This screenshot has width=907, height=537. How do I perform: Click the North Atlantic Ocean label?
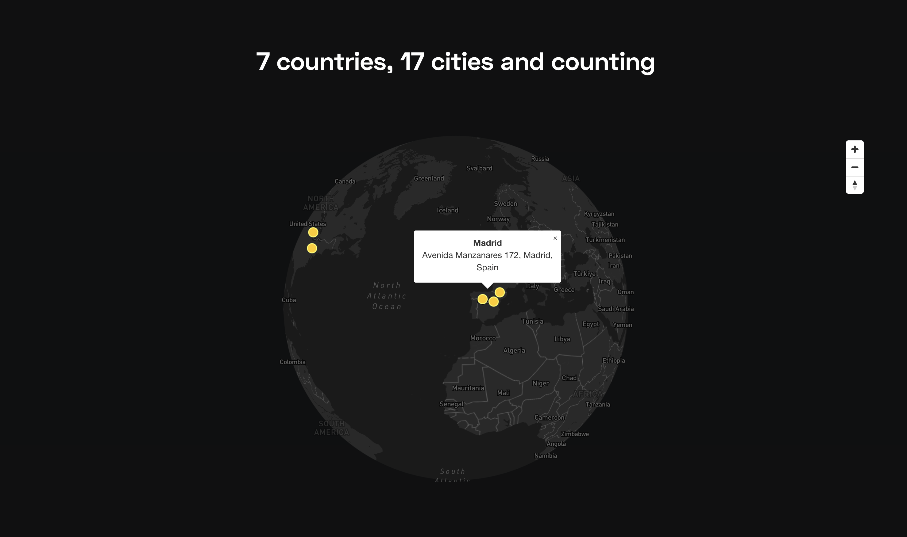click(x=387, y=296)
